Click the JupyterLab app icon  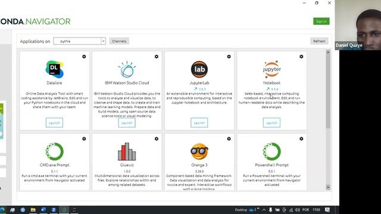coord(199,70)
